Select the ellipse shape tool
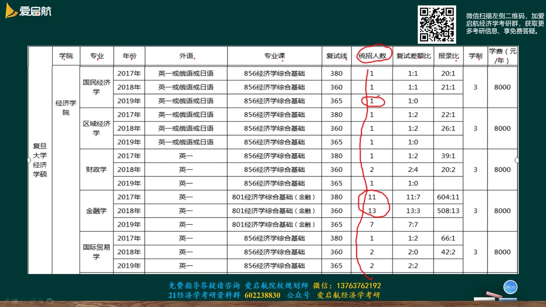Screen dimensions: 546x307 (32, 300)
